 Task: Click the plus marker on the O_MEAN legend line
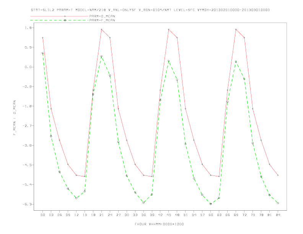click(65, 16)
